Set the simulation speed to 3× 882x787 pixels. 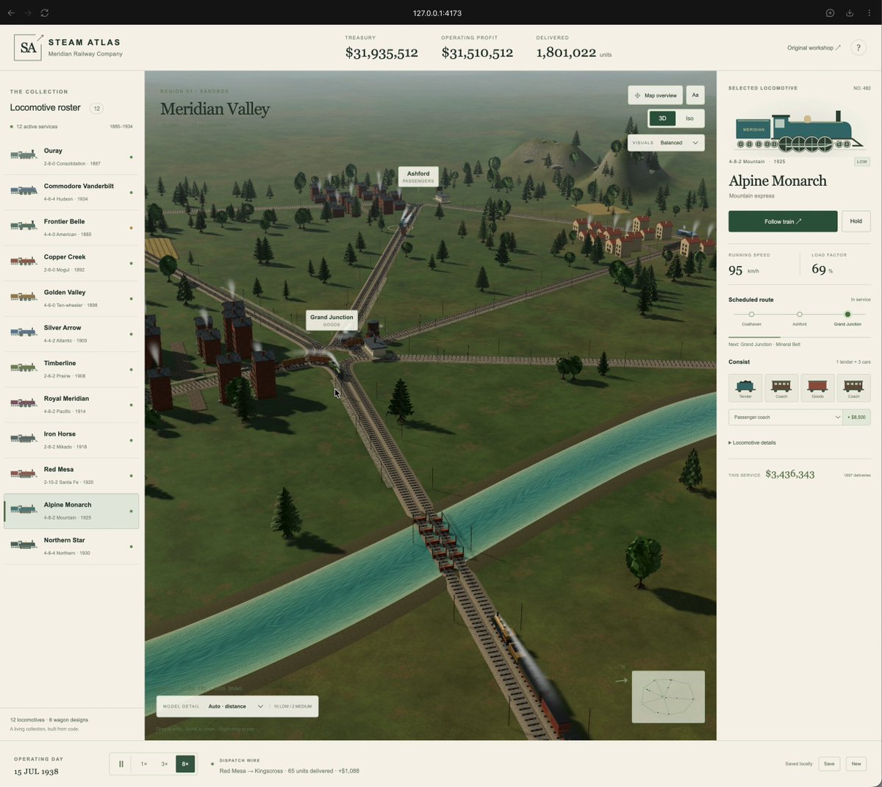click(165, 763)
